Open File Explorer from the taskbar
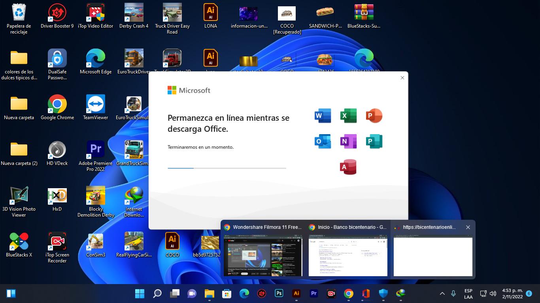Viewport: 540px width, 303px height. [x=209, y=294]
